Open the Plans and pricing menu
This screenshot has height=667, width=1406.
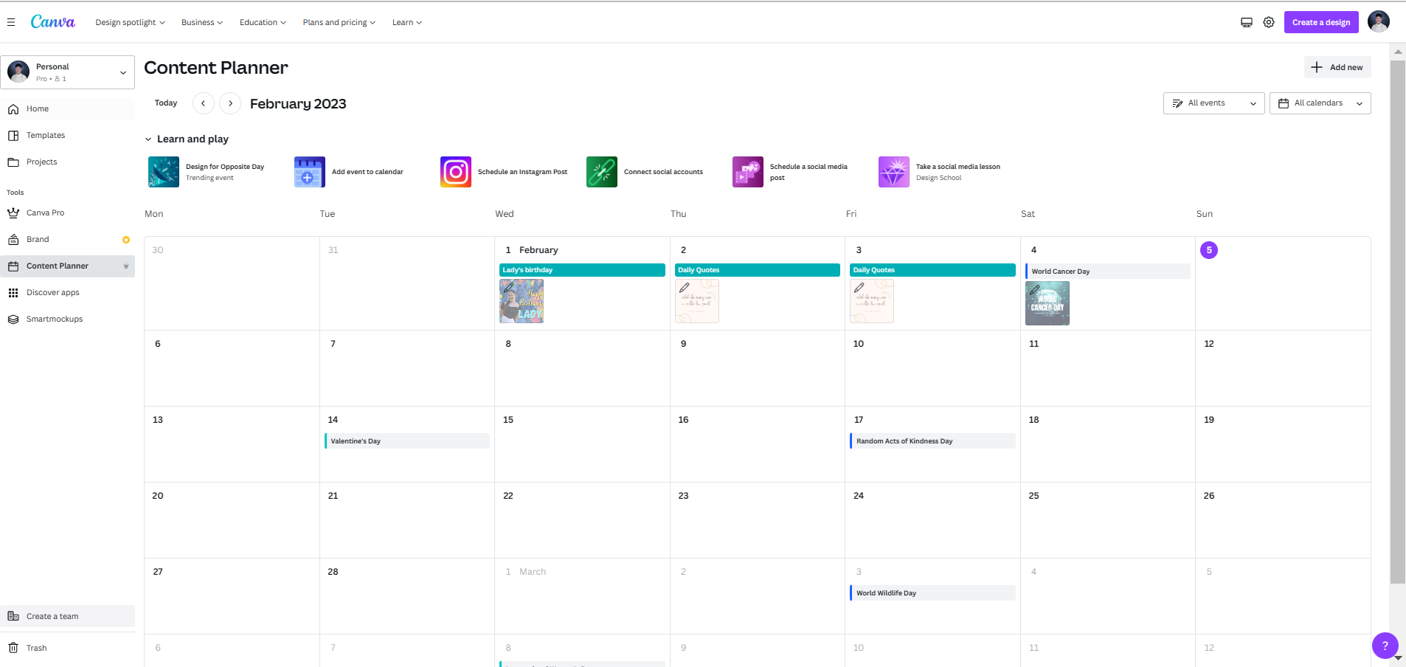[x=339, y=22]
